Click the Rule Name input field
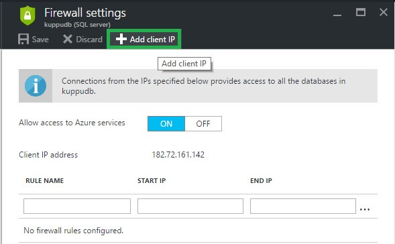 tap(77, 206)
